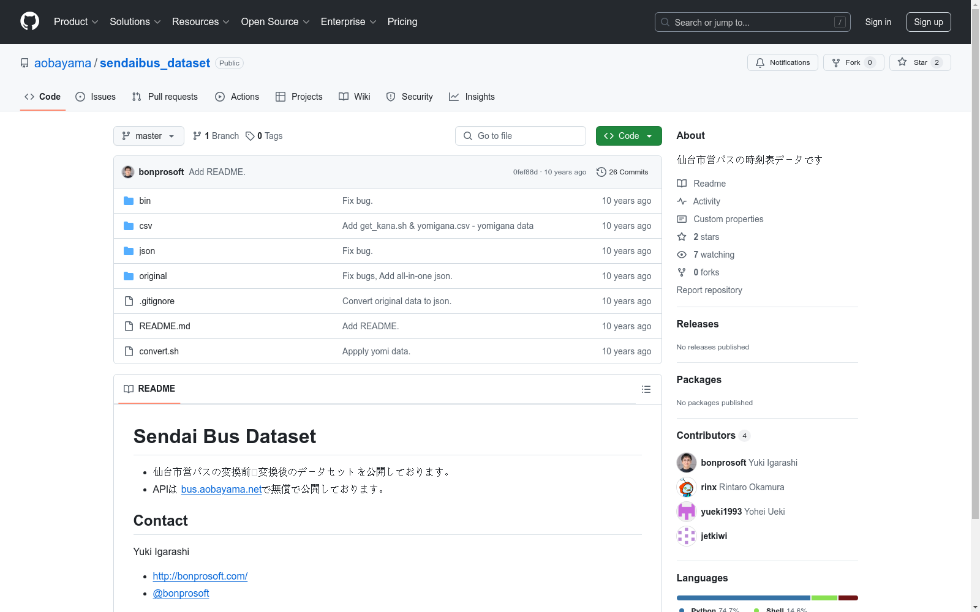This screenshot has width=980, height=612.
Task: Expand the Solutions menu
Action: click(135, 21)
